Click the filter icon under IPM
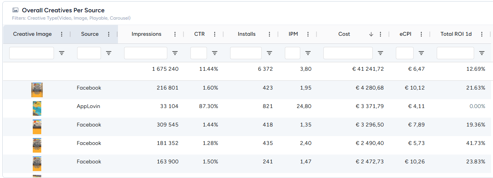The image size is (493, 178). (x=308, y=53)
